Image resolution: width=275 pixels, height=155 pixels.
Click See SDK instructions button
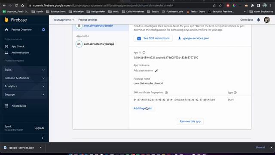click(153, 38)
